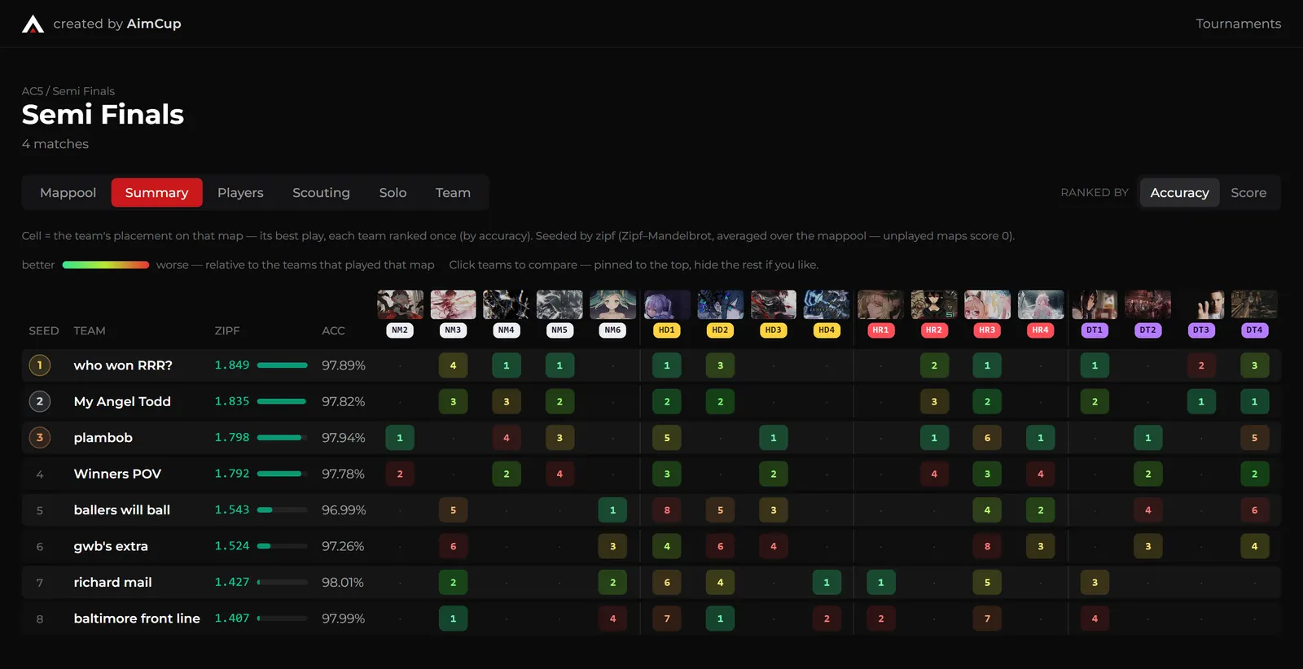
Task: Select the Winners POV team row
Action: tap(651, 474)
